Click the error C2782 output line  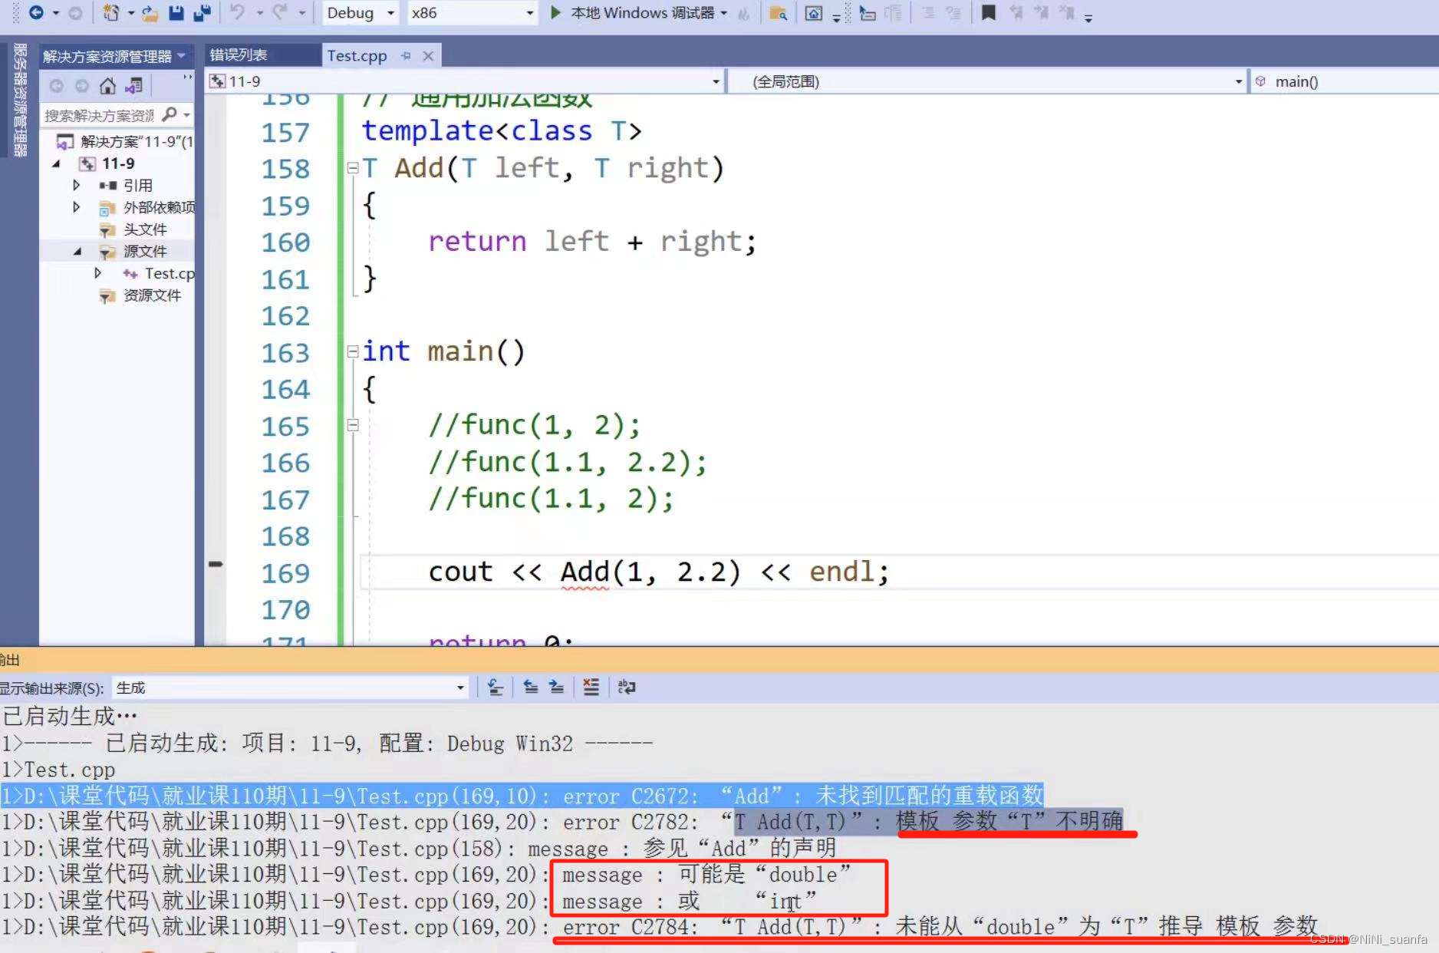tap(562, 822)
